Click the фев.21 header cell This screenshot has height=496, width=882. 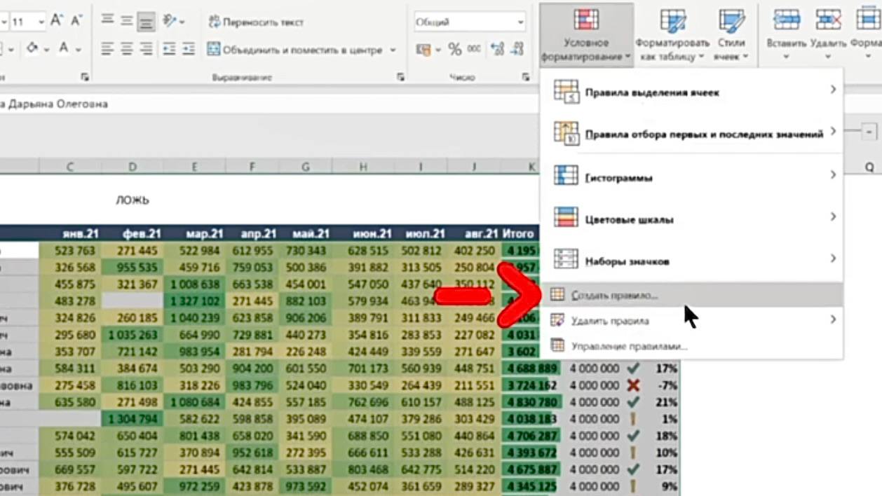click(132, 234)
